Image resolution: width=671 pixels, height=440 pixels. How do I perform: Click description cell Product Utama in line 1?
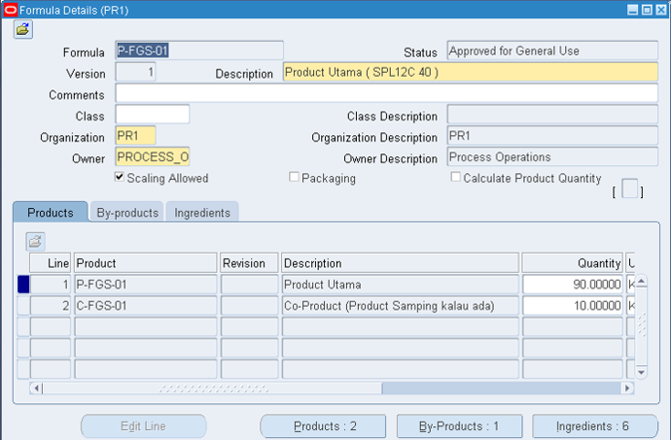(x=400, y=285)
